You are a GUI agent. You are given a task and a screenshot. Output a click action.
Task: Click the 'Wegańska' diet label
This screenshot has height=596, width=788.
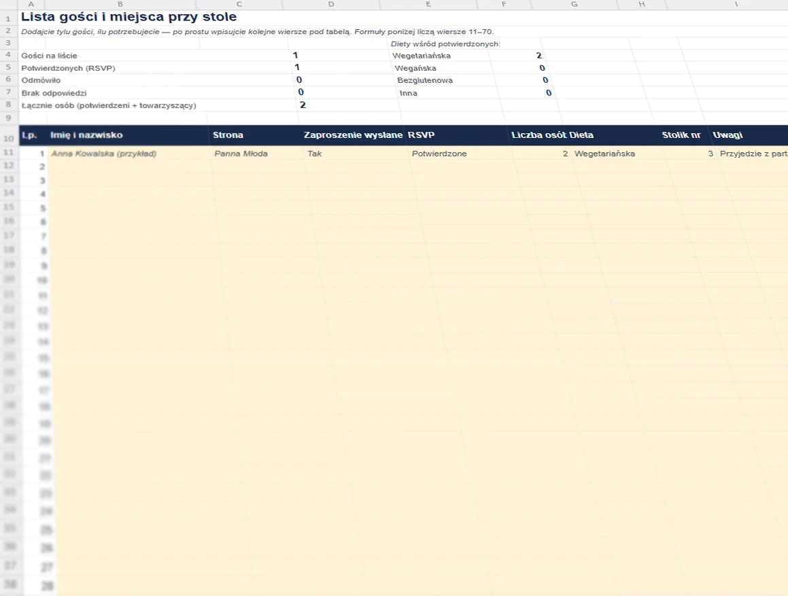coord(415,68)
